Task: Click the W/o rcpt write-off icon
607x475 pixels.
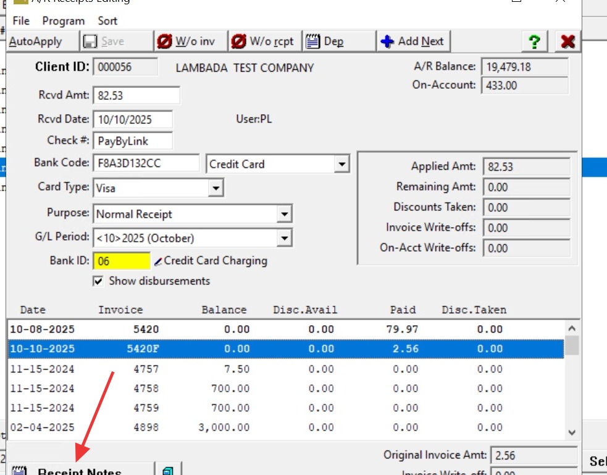Action: pos(238,41)
